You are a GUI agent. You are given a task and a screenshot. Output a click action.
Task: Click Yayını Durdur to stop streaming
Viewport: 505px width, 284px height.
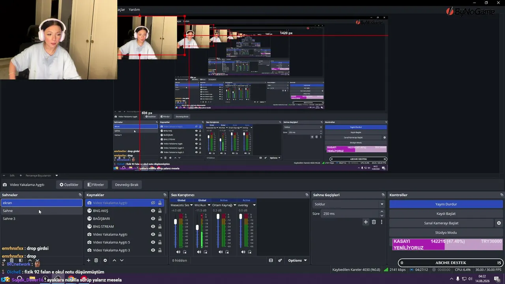[x=446, y=204]
